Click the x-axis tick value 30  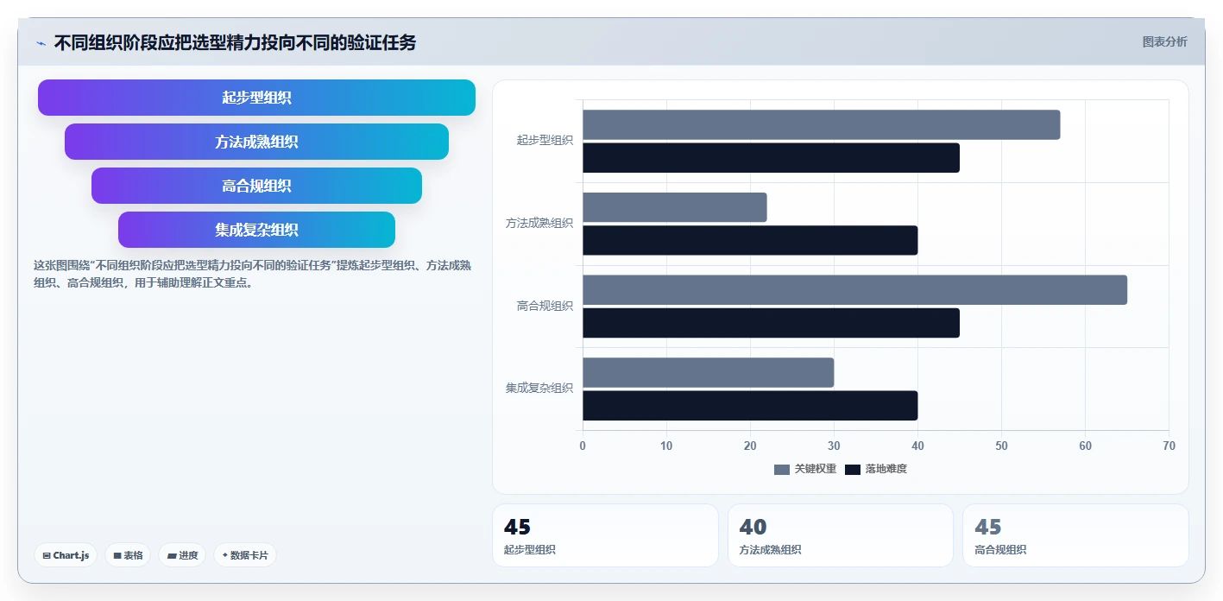[x=834, y=446]
